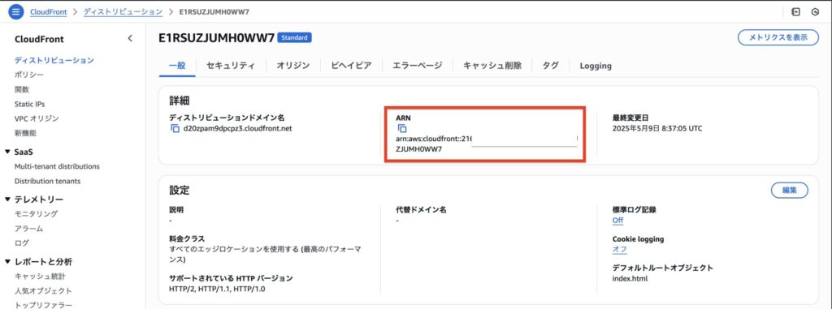Open the CloudShell icon in top bar
This screenshot has width=832, height=309.
(795, 11)
